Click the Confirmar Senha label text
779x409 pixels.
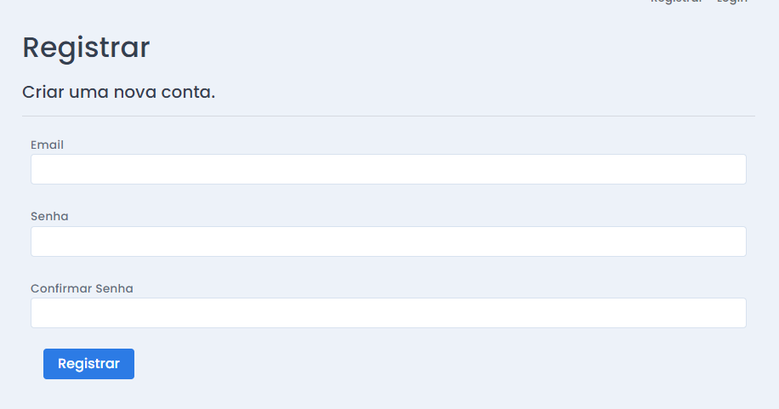pos(82,288)
